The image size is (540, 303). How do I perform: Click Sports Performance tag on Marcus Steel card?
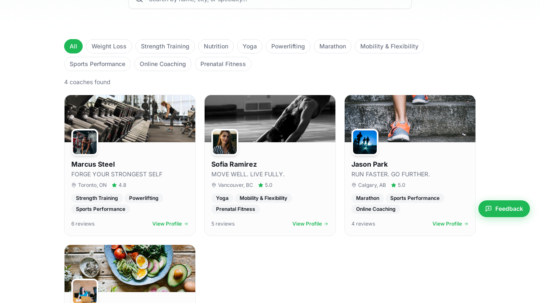(100, 209)
